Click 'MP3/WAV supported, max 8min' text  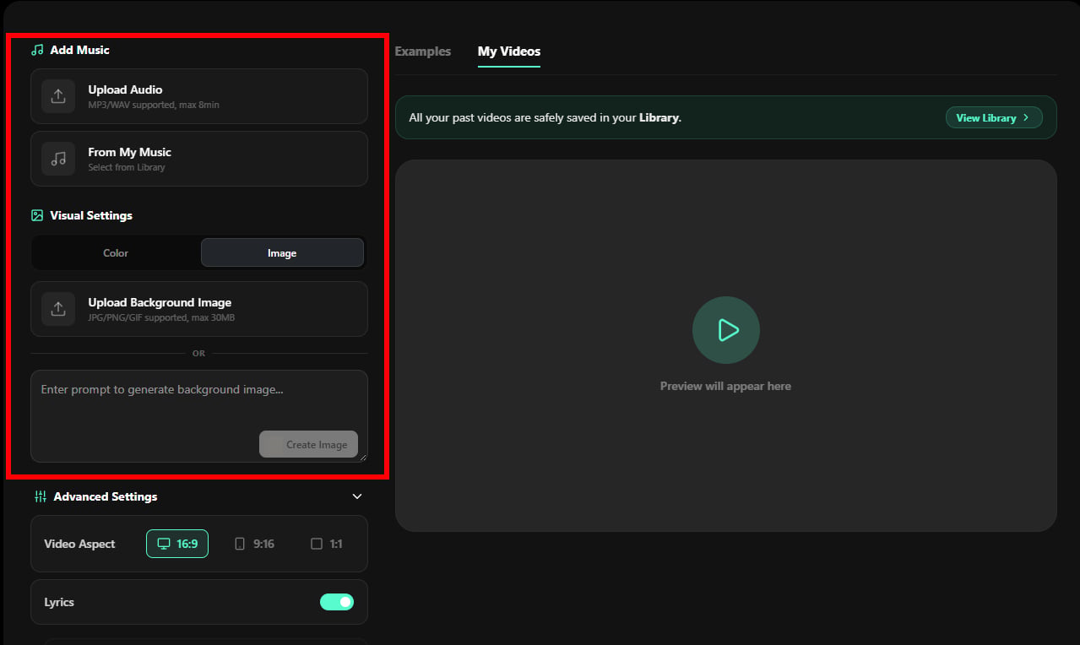(154, 105)
